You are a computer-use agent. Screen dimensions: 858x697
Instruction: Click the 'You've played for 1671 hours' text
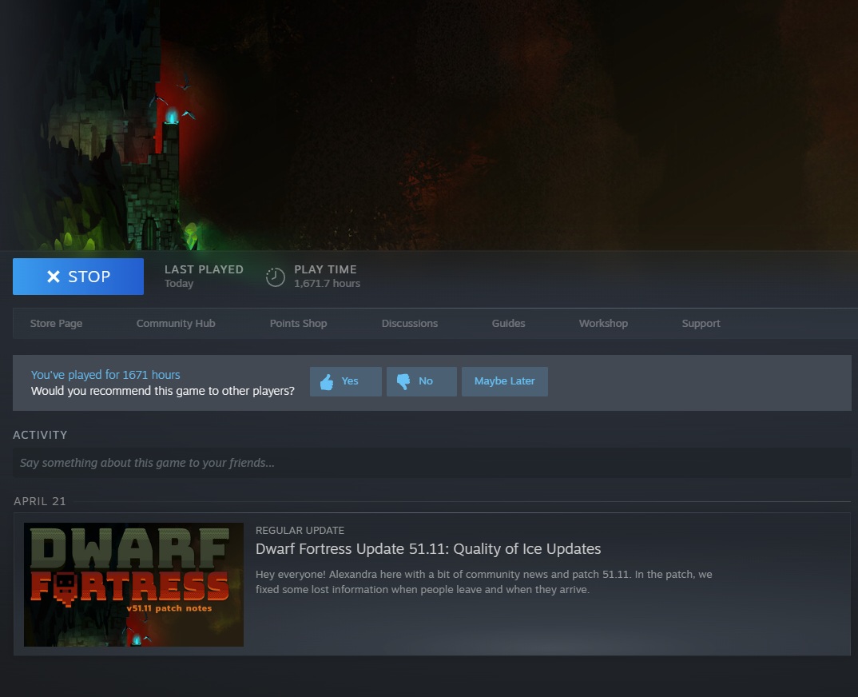coord(105,375)
